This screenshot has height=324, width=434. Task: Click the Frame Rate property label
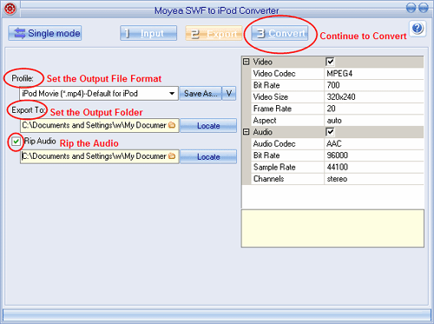[273, 109]
